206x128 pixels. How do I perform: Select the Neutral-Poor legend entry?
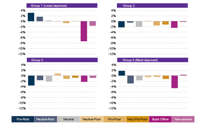(91, 119)
